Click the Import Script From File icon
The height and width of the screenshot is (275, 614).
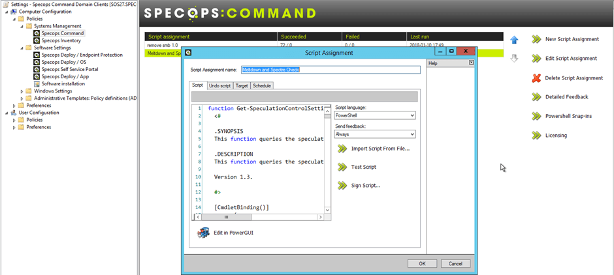pyautogui.click(x=342, y=149)
